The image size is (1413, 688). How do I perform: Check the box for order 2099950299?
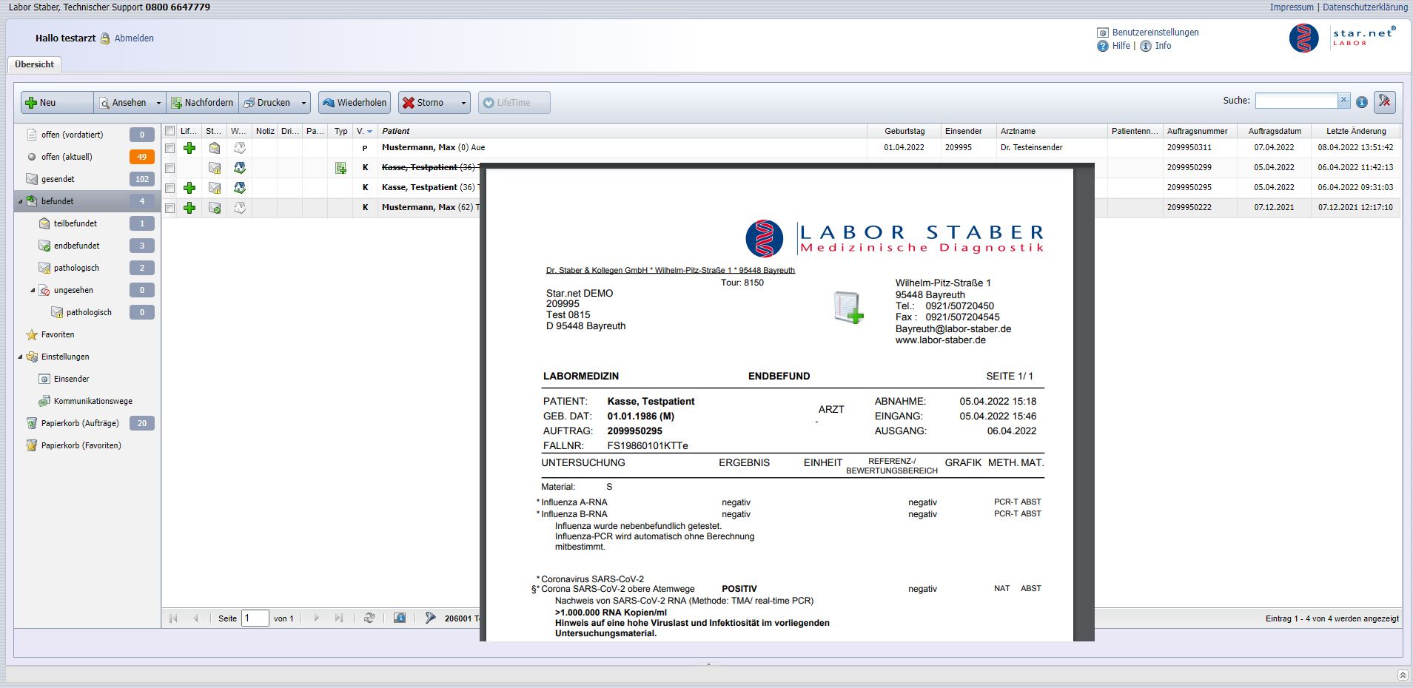click(x=170, y=168)
